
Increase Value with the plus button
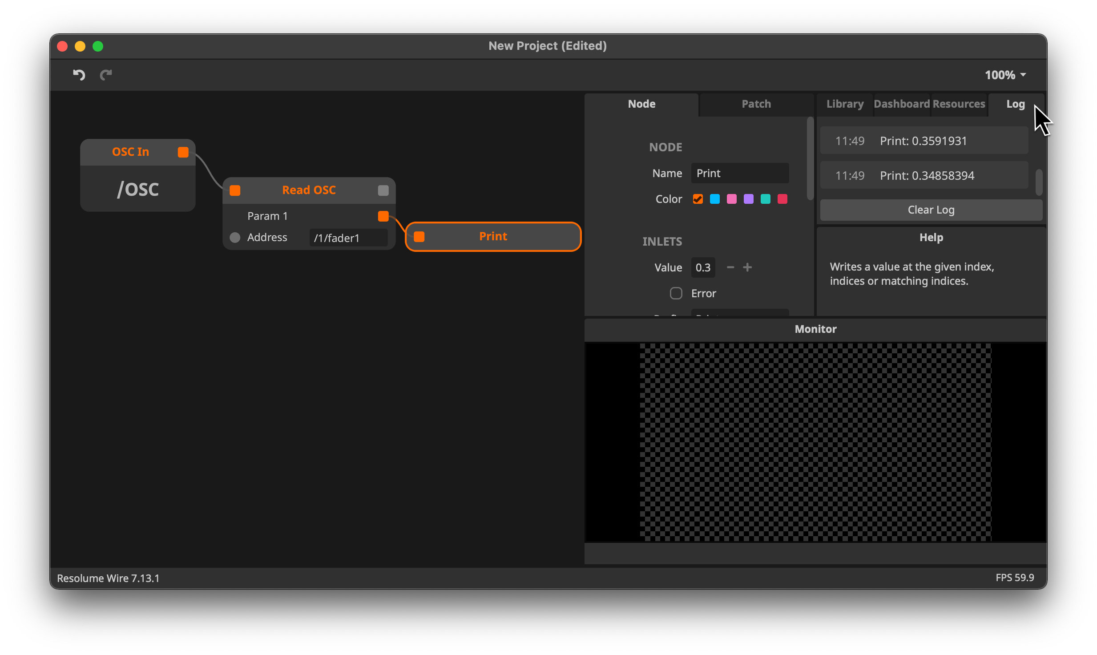pos(747,267)
